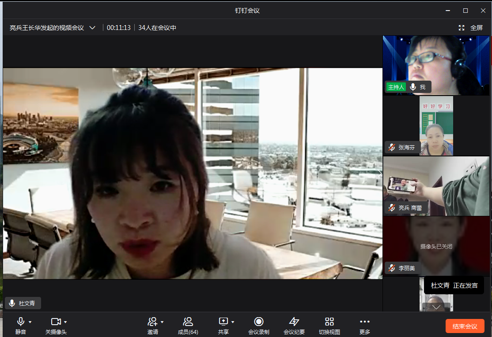Screen dimensions: 492x337
Task: Select 李丽美's camera-off tile
Action: pos(436,246)
